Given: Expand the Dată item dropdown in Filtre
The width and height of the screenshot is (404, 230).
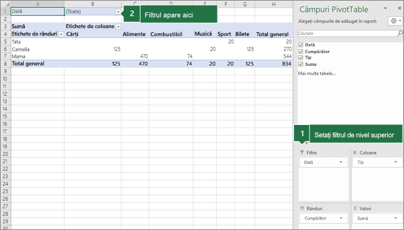Looking at the screenshot, I should tap(341, 162).
